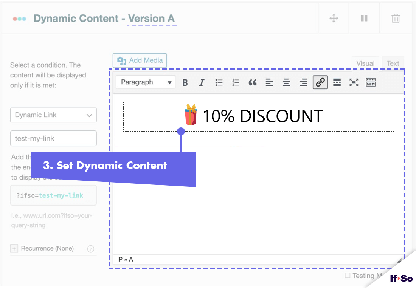The image size is (416, 288).
Task: Pause Version A
Action: 364,18
